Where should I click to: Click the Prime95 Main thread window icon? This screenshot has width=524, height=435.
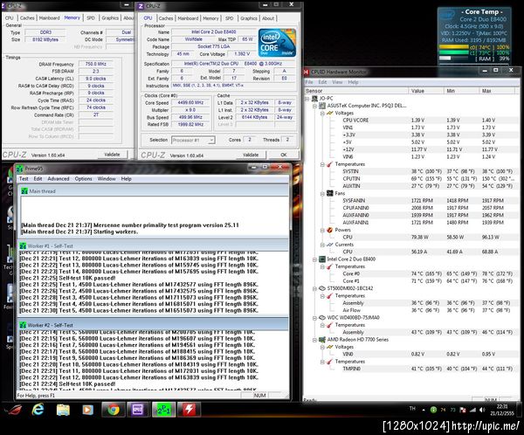pos(24,191)
